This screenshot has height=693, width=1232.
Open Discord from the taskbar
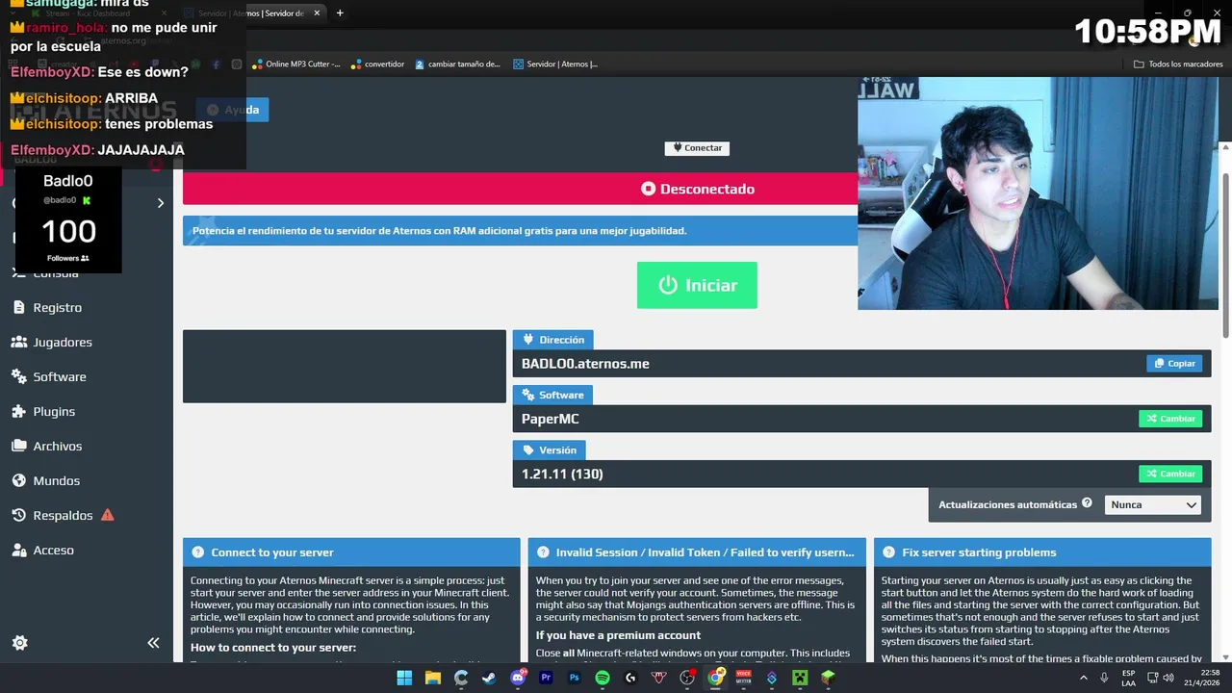tap(518, 678)
